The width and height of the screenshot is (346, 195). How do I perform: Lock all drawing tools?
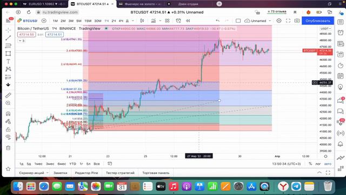(x=8, y=129)
